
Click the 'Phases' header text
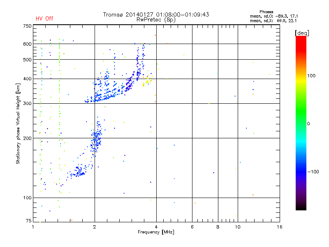click(x=266, y=12)
